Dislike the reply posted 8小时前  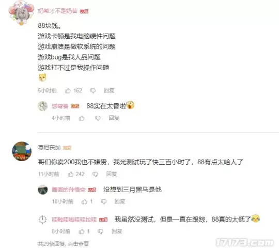click(x=101, y=231)
